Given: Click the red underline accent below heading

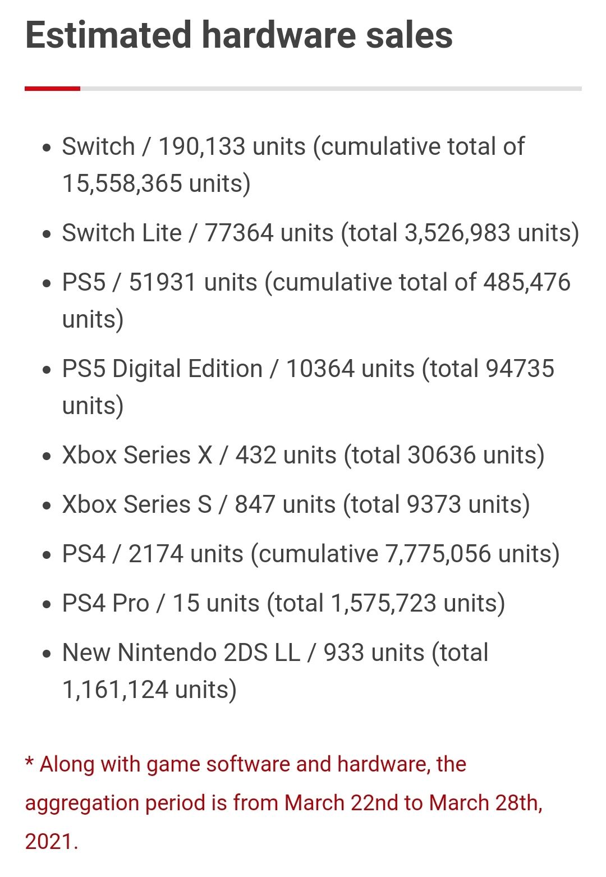Looking at the screenshot, I should pyautogui.click(x=53, y=88).
